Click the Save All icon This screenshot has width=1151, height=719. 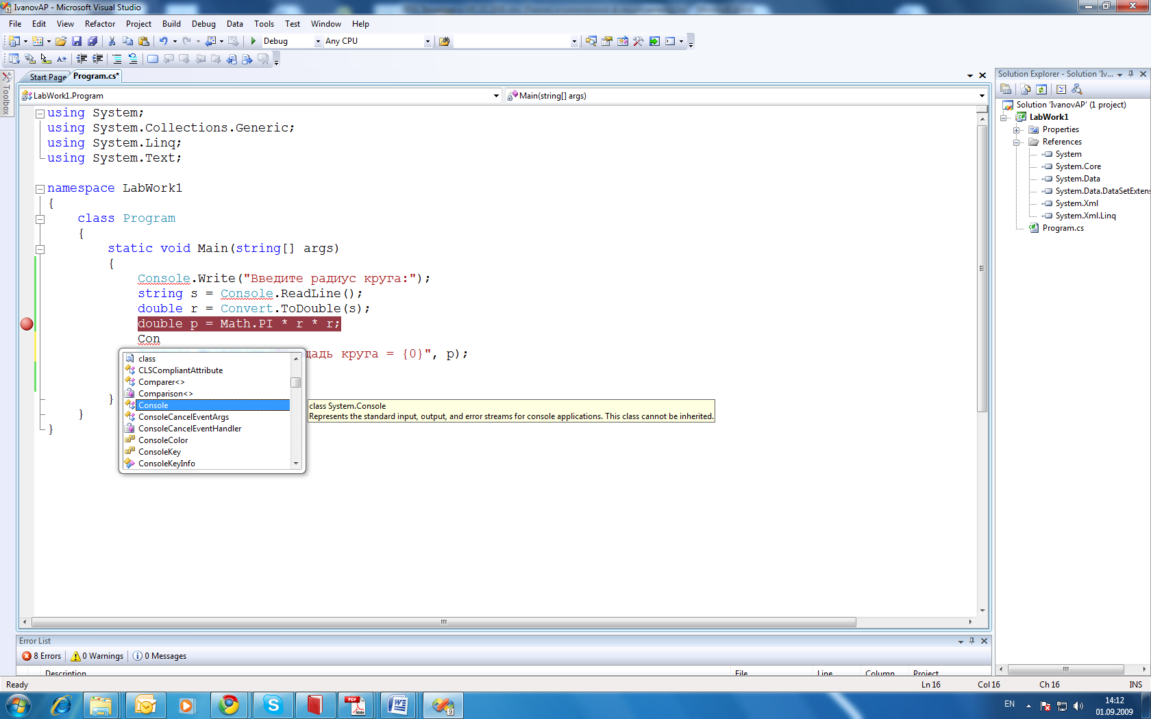coord(92,41)
